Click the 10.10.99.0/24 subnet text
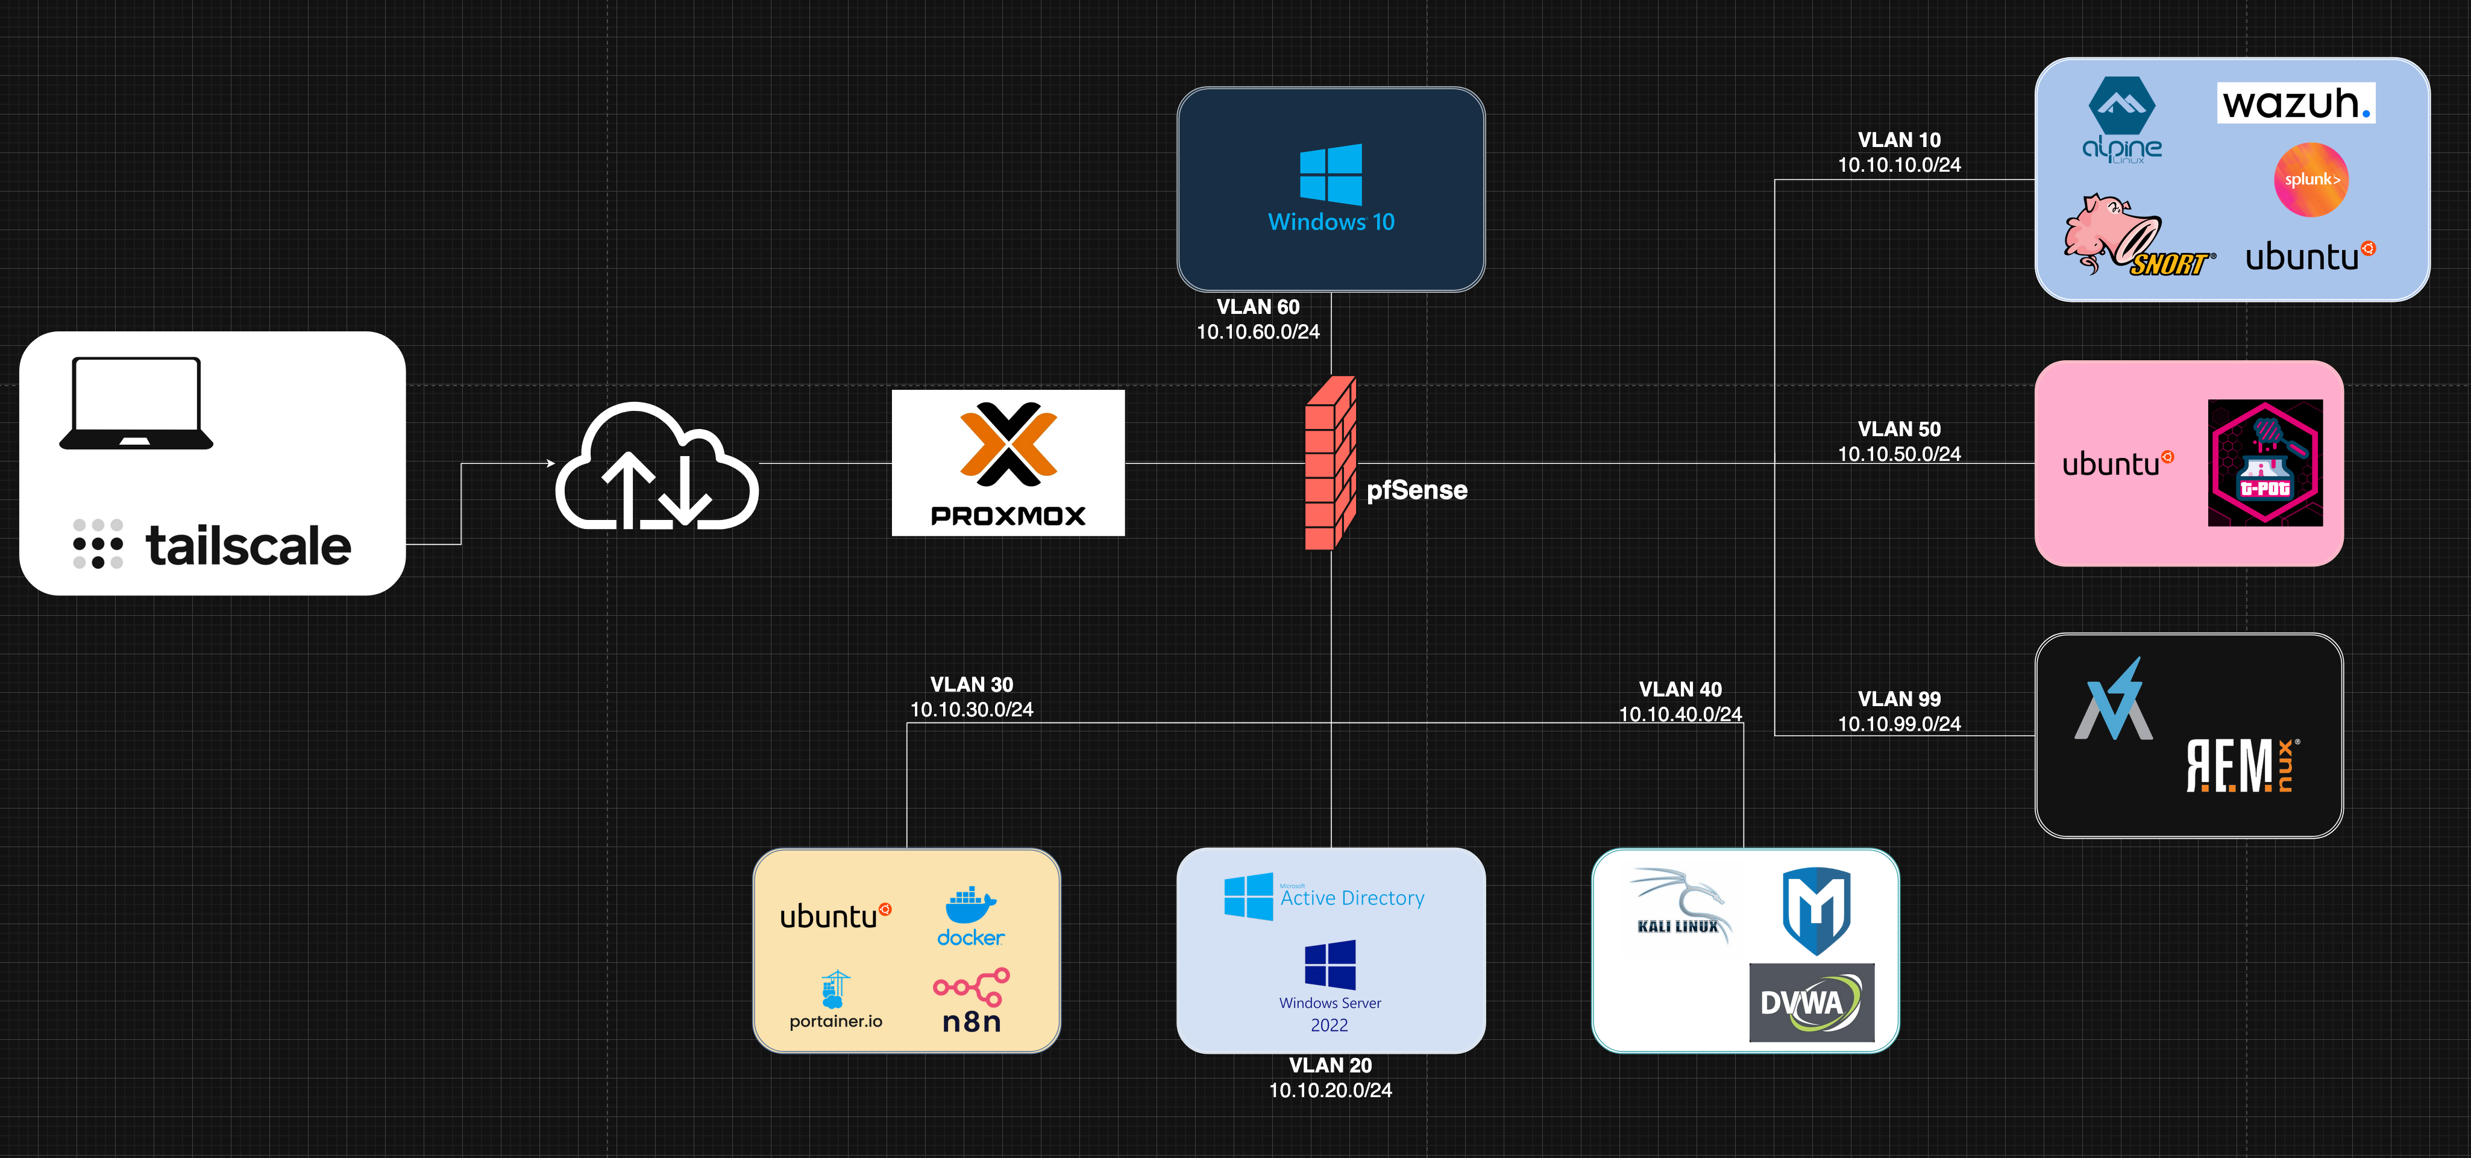 point(1899,725)
